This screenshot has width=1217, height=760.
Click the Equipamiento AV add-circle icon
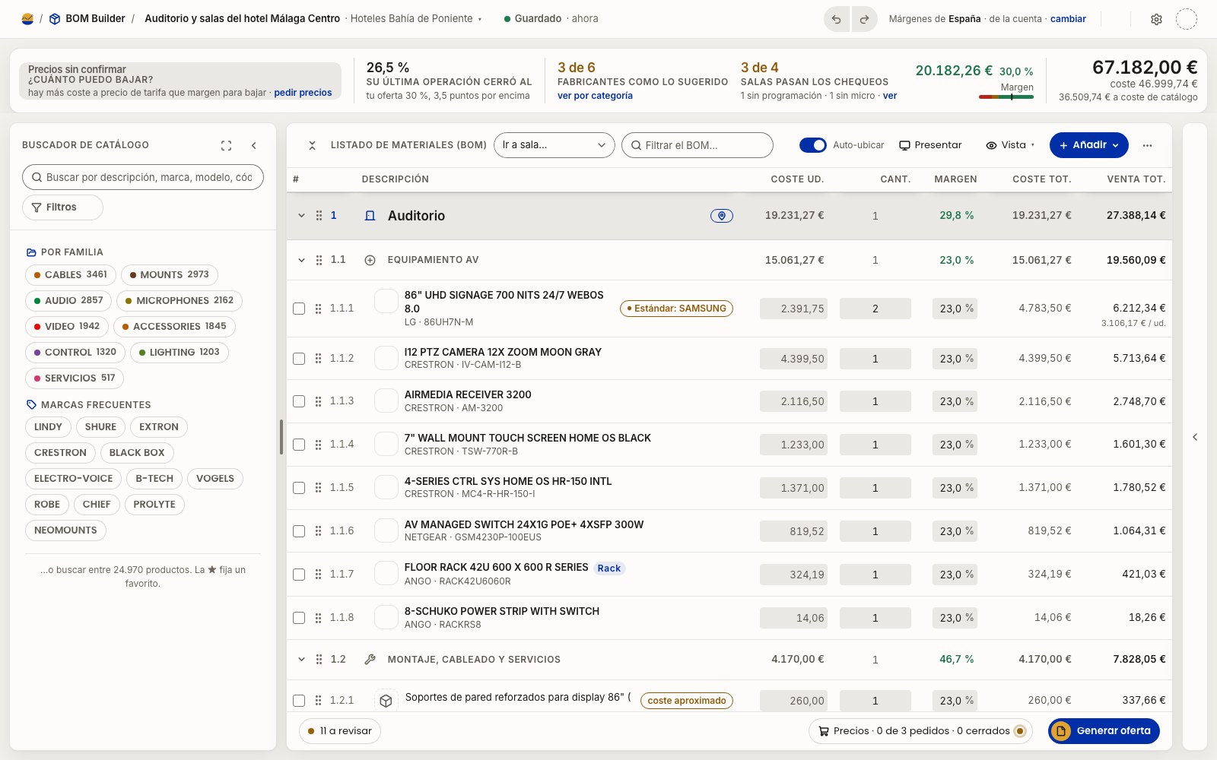[x=370, y=260]
